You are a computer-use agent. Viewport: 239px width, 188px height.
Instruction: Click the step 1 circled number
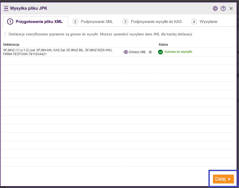point(10,22)
